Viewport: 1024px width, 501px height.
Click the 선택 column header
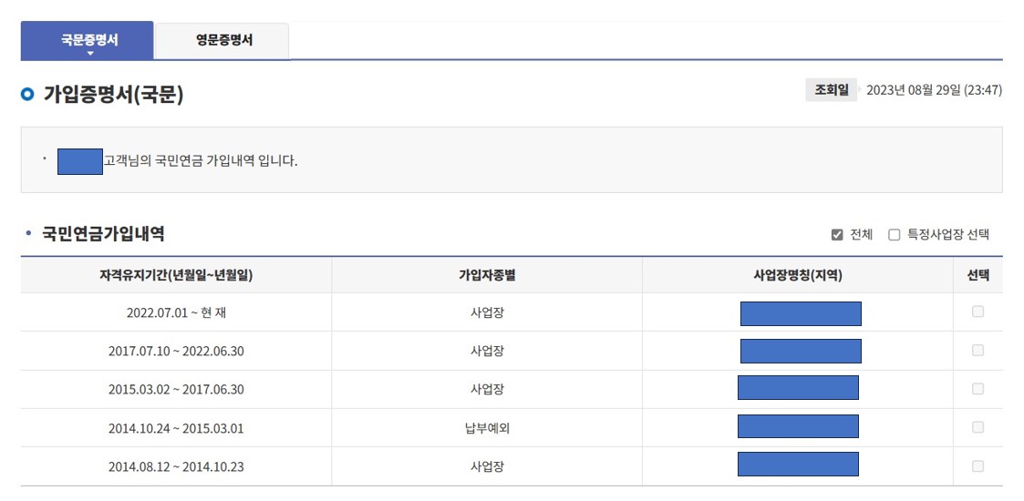(x=977, y=275)
